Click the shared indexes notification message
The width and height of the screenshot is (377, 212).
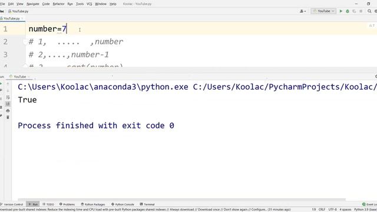point(145,210)
